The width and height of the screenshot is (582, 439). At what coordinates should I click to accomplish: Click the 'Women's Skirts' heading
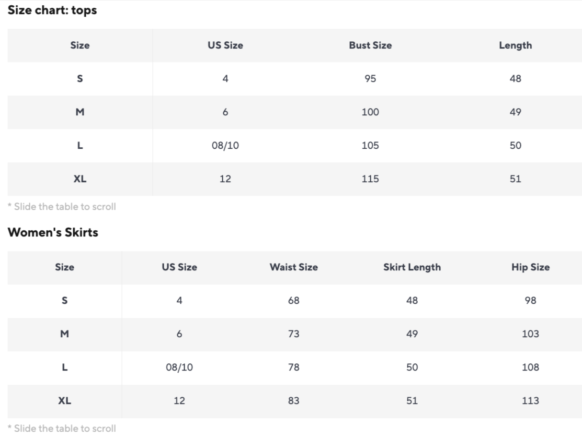53,232
